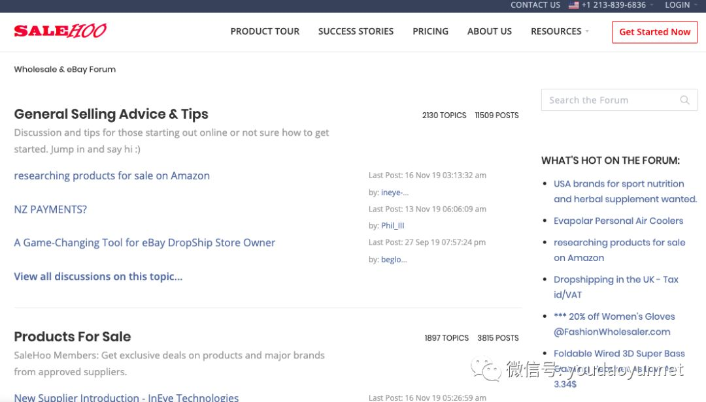
Task: Click the search magnifier icon in forum search
Action: tap(684, 100)
